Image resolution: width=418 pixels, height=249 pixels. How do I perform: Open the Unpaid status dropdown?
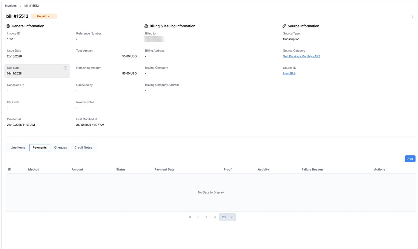tap(44, 16)
